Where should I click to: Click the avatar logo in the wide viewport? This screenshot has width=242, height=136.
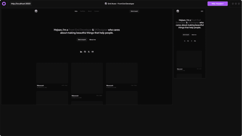coord(36,11)
